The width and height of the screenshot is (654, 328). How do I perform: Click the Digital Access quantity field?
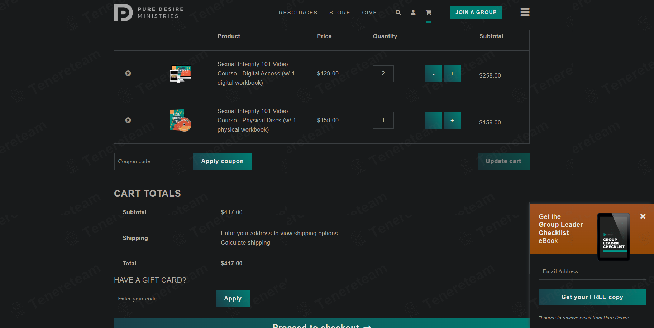(x=383, y=74)
